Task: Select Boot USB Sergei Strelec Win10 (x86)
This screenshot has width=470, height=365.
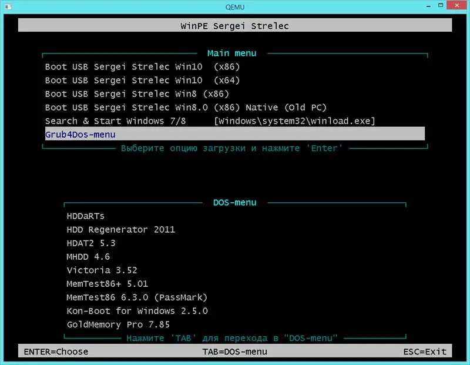Action: [142, 67]
